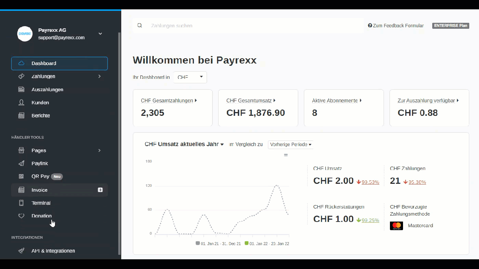
Task: Click the Invoice document icon
Action: (x=21, y=190)
